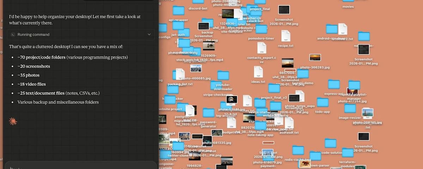Open the redis-cache-test folder
The width and height of the screenshot is (423, 169).
coord(298,151)
